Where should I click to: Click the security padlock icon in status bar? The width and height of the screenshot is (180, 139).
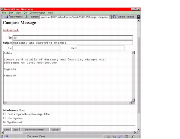click(x=2, y=136)
